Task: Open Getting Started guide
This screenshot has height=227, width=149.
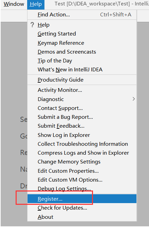Action: click(x=82, y=34)
